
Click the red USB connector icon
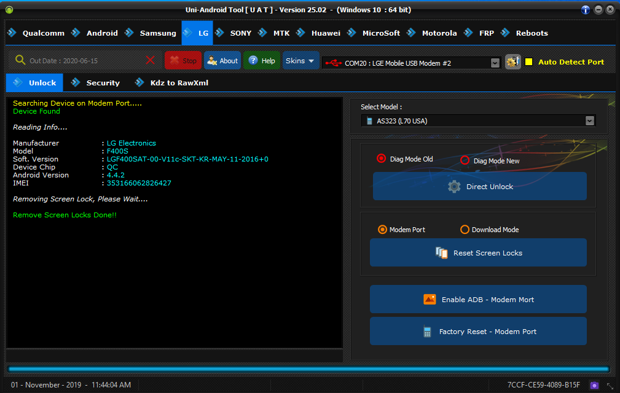(333, 63)
